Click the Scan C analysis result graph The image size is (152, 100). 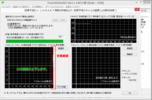tap(96, 68)
